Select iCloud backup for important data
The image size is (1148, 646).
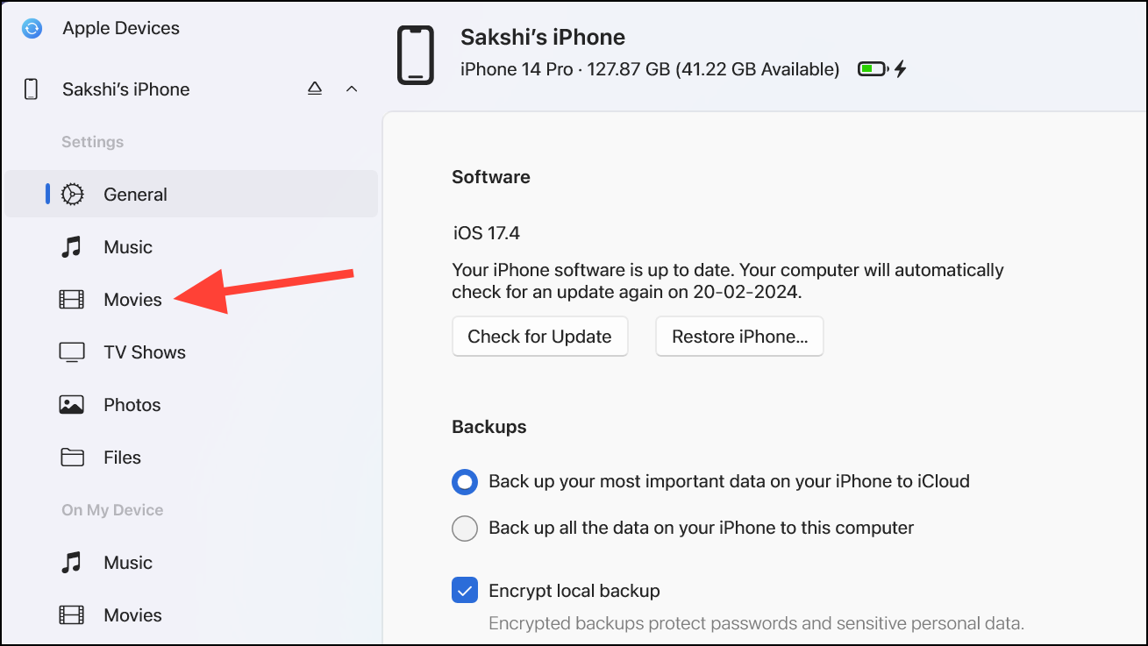coord(464,481)
